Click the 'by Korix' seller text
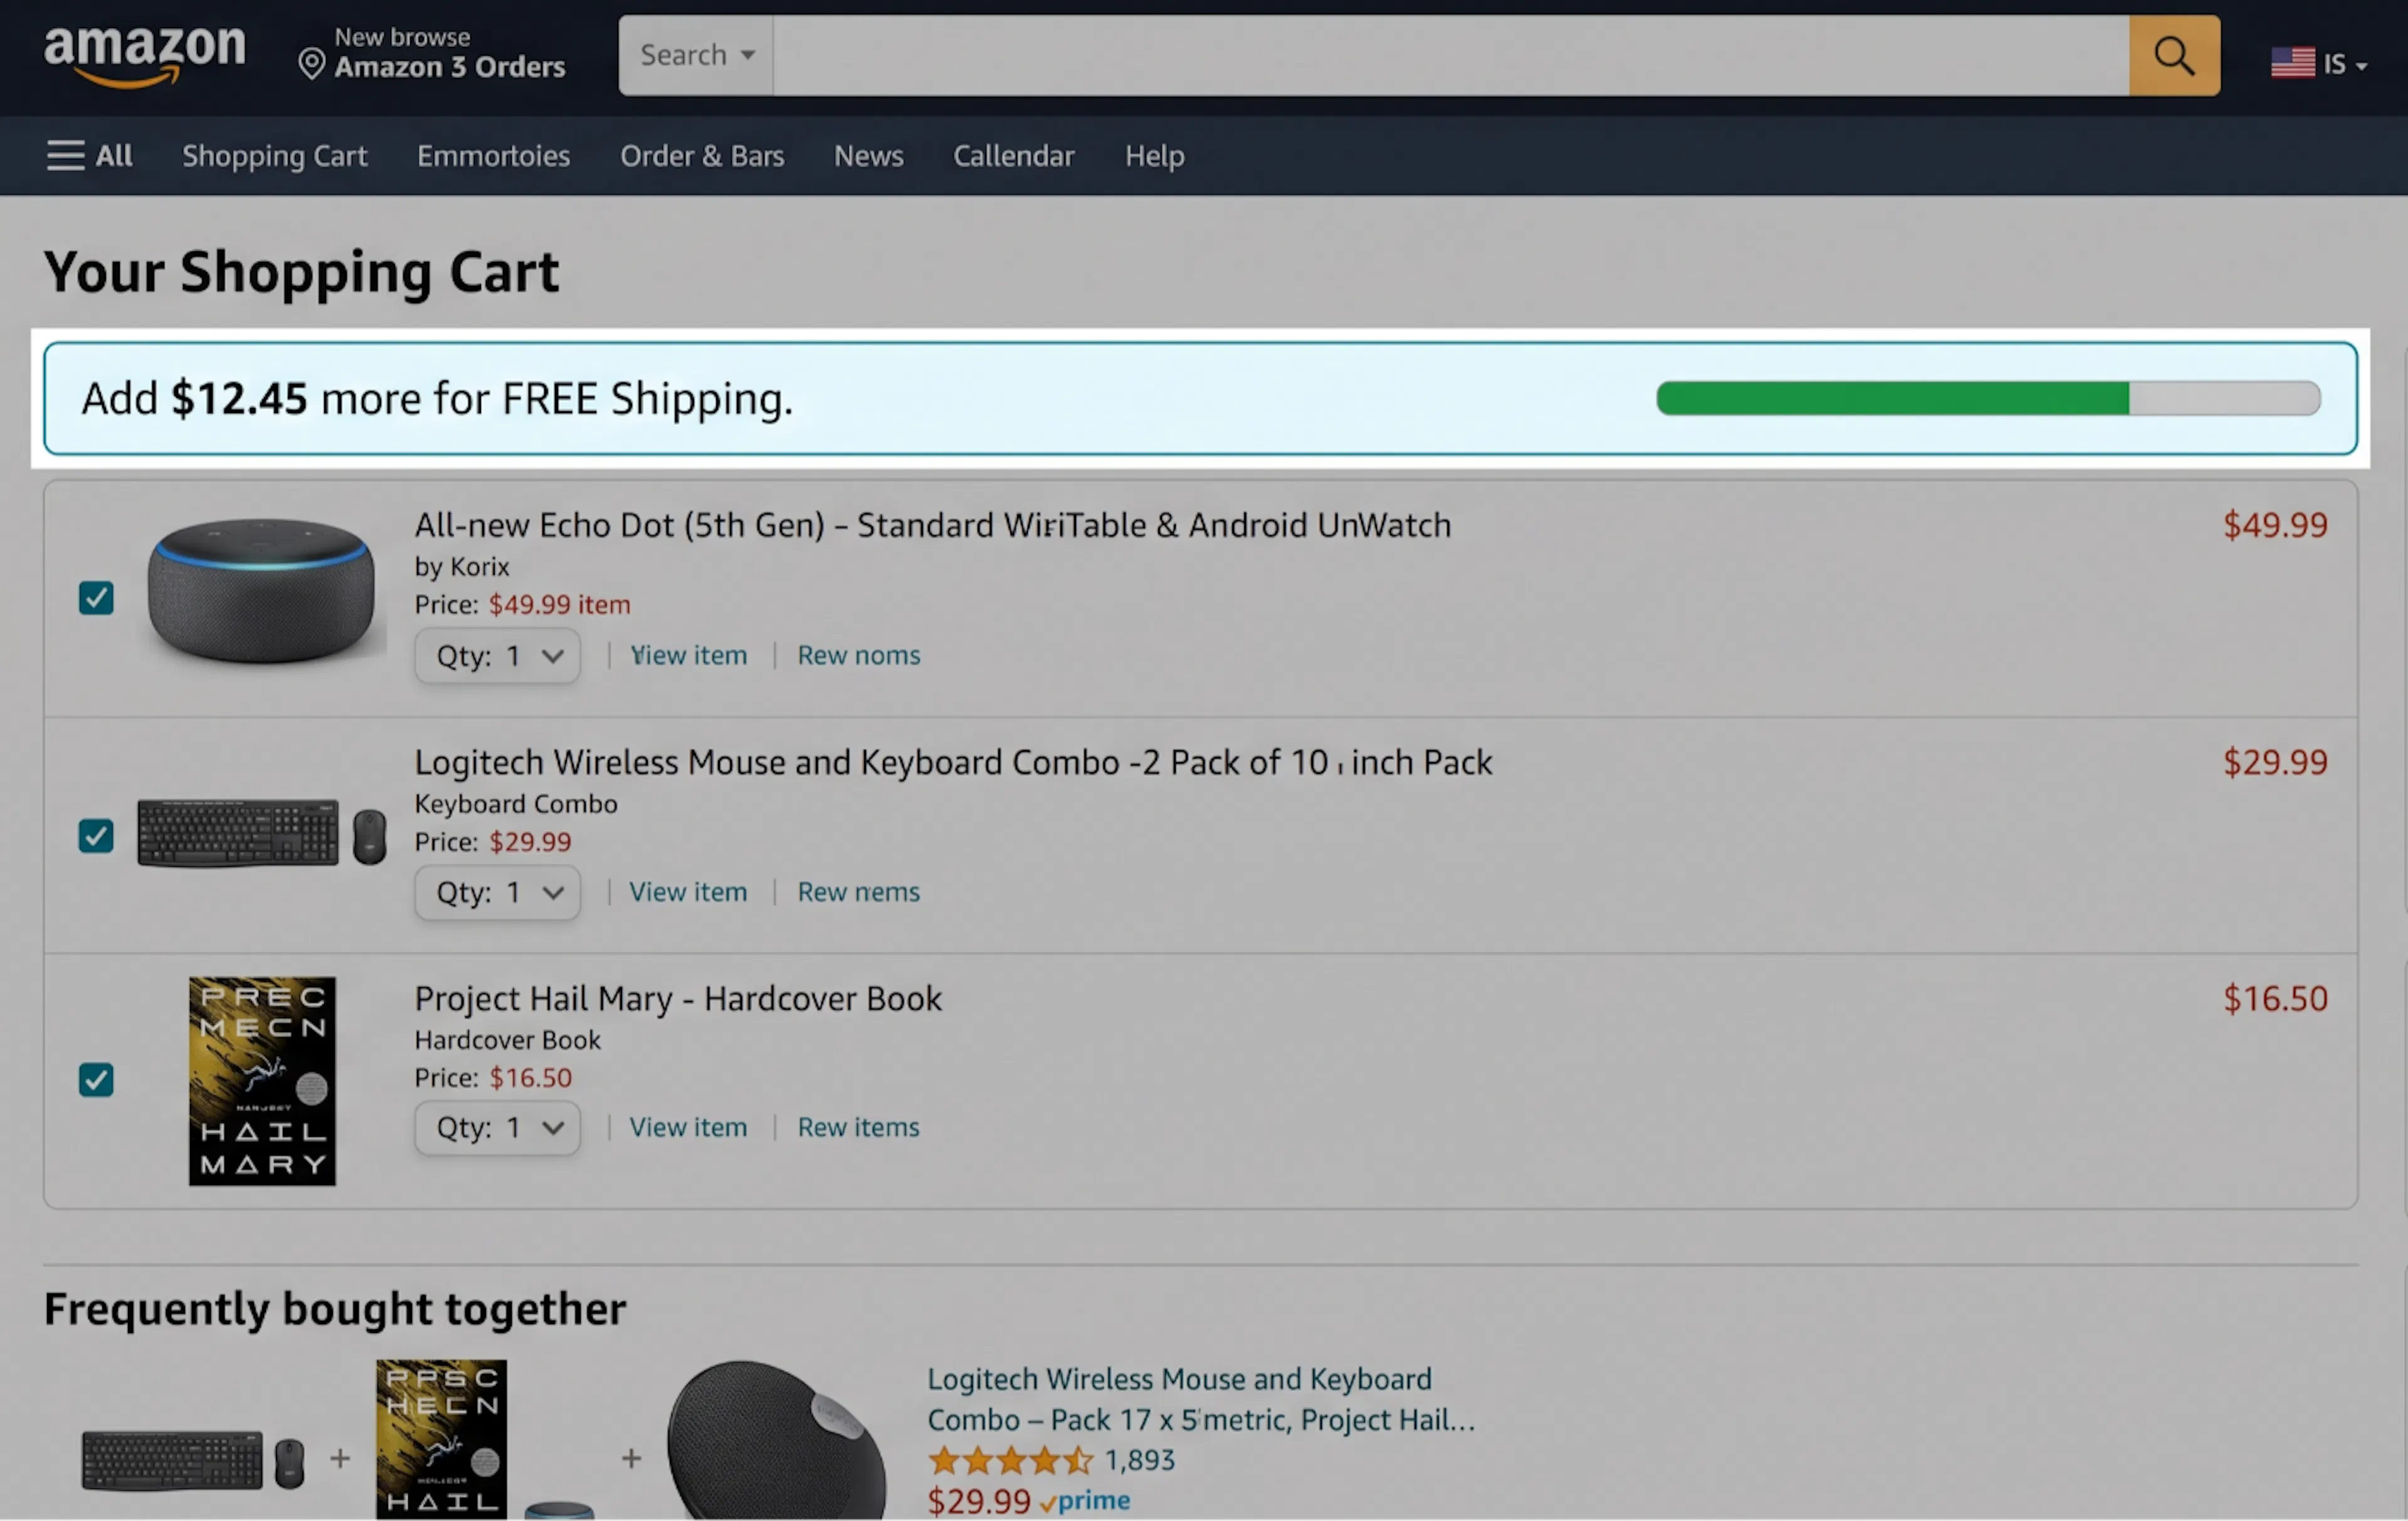The width and height of the screenshot is (2408, 1521). click(462, 567)
